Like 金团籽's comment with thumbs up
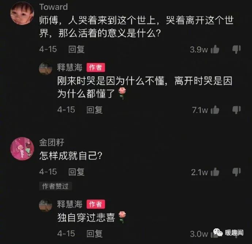Image resolution: width=252 pixels, height=244 pixels. click(215, 172)
